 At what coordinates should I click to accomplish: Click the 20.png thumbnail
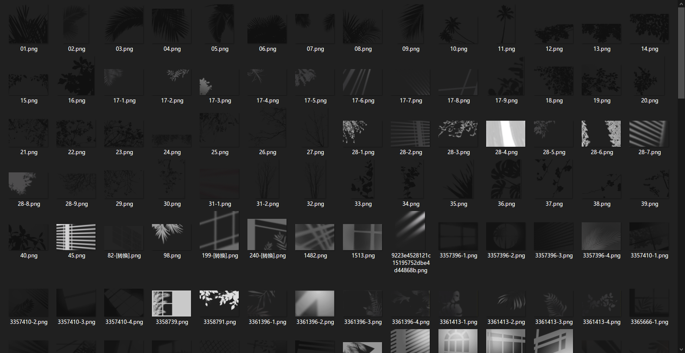pyautogui.click(x=649, y=76)
